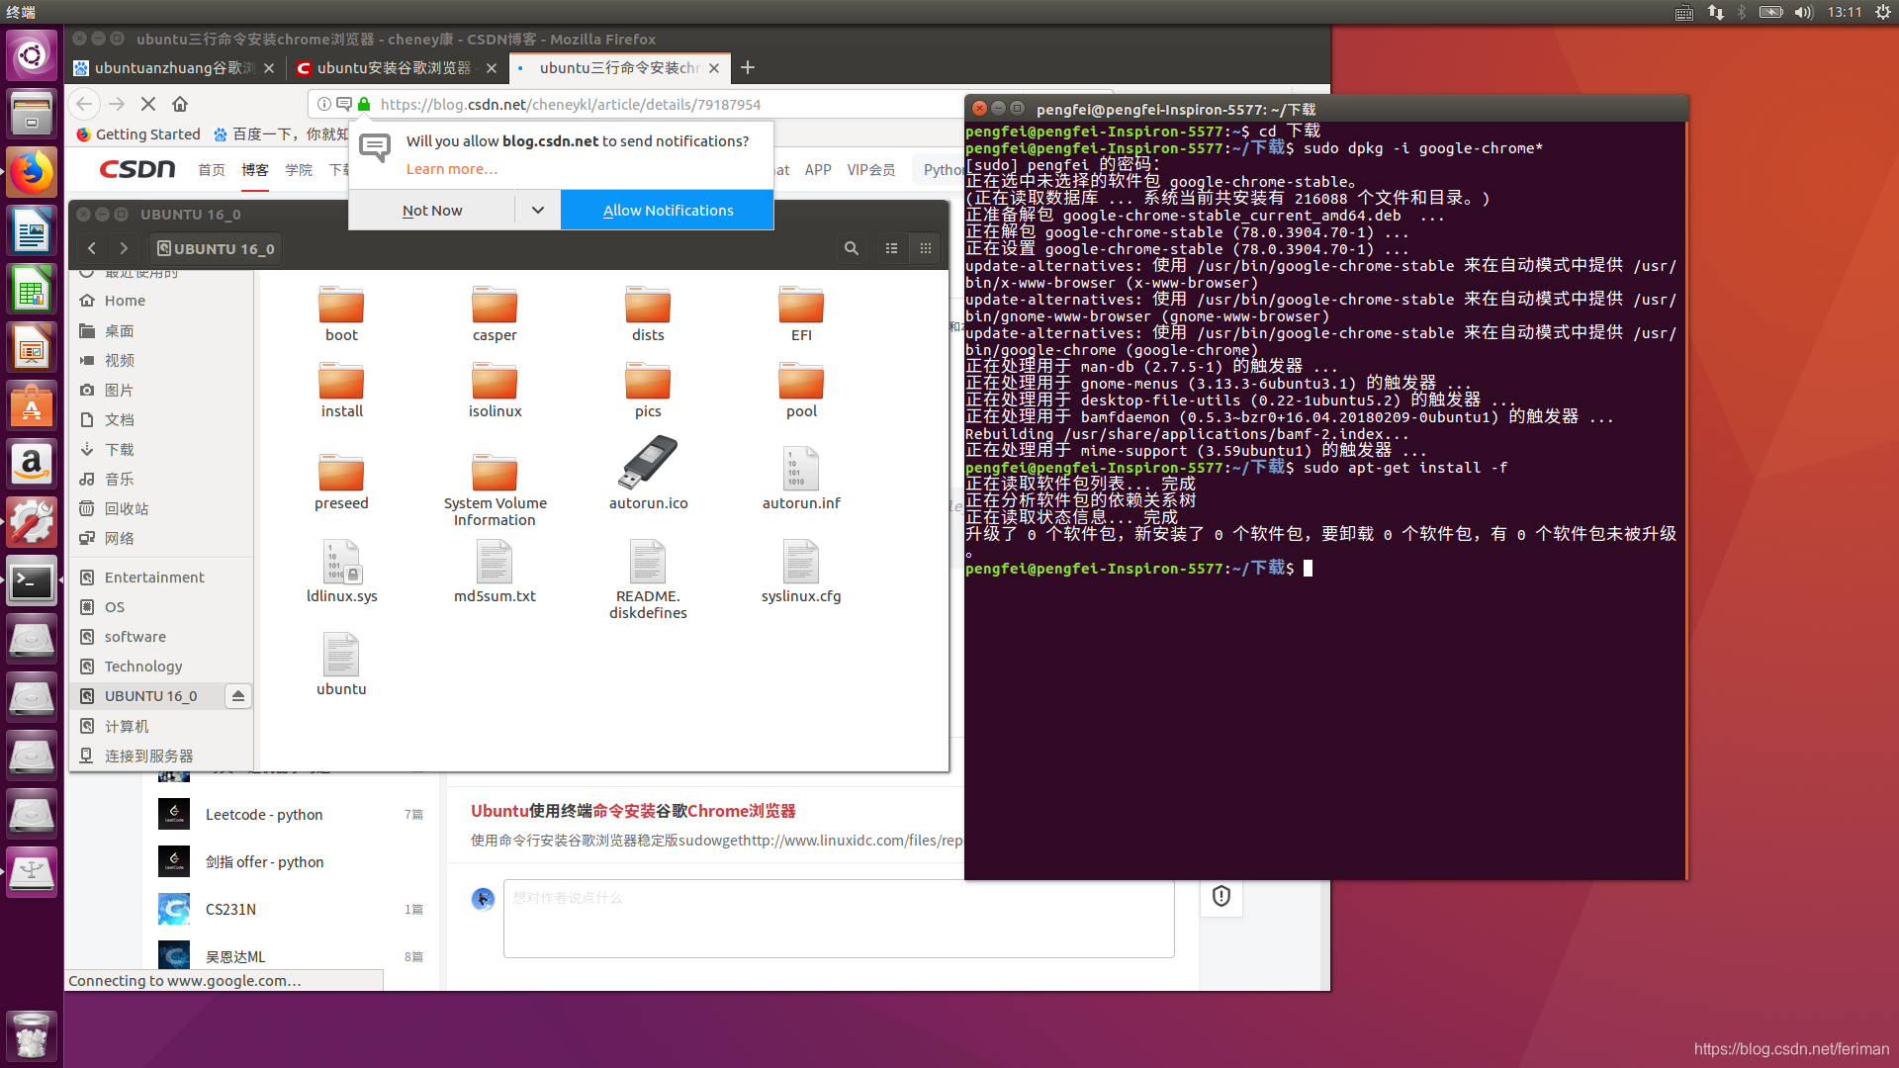Open Learn more link in notification prompt
The image size is (1899, 1068).
pos(451,169)
